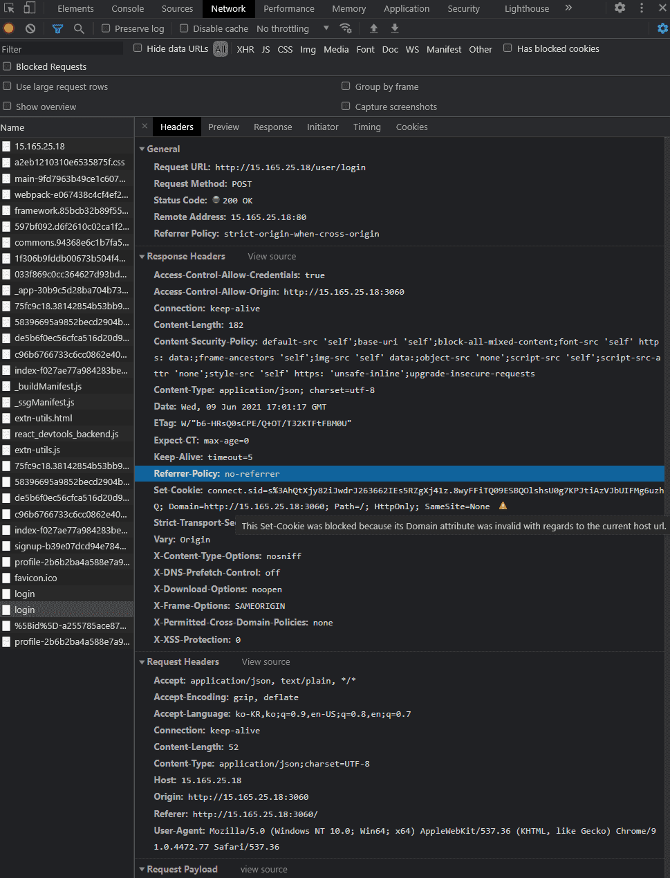Toggle the device toolbar icon
This screenshot has height=878, width=670.
click(x=30, y=8)
